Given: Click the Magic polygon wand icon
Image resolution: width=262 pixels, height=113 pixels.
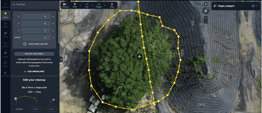Looking at the screenshot, I should pos(215,6).
